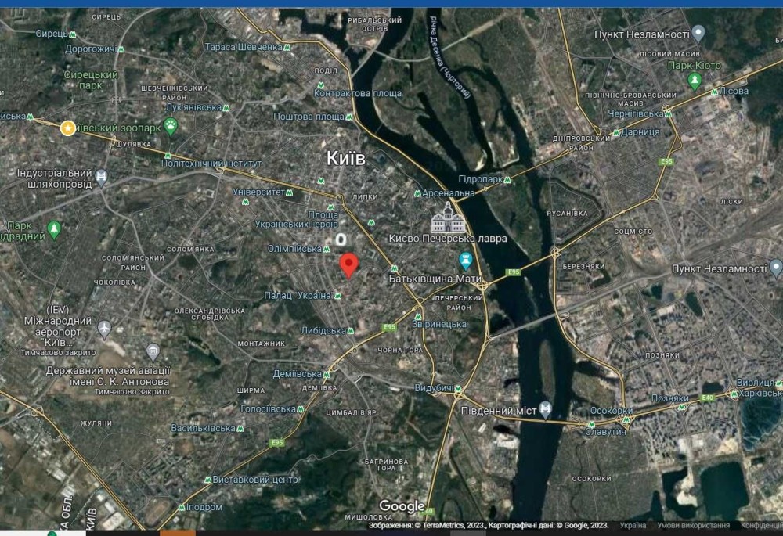Screen dimensions: 783x536
Task: Click the Україна footer link
Action: [x=633, y=525]
